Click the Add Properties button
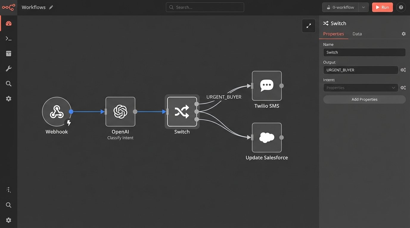This screenshot has width=410, height=228. tap(364, 99)
